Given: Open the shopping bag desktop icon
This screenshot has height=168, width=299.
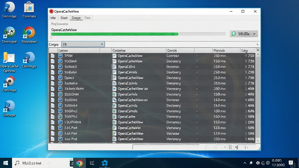Looking at the screenshot, I should [x=29, y=7].
